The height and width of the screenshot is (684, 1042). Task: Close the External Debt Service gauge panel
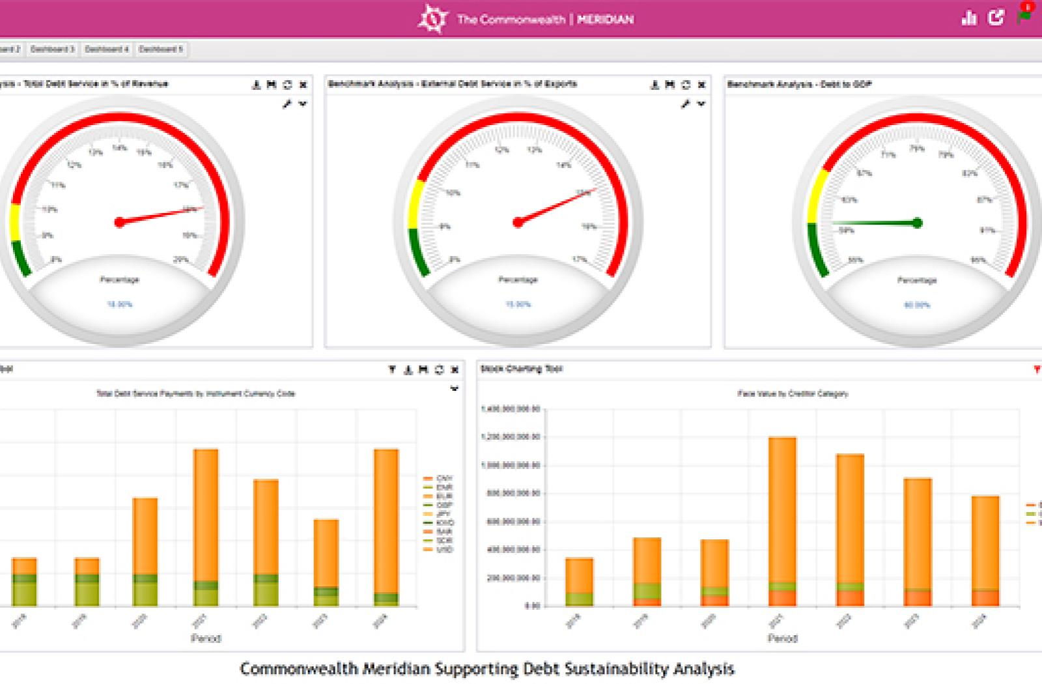(x=701, y=85)
